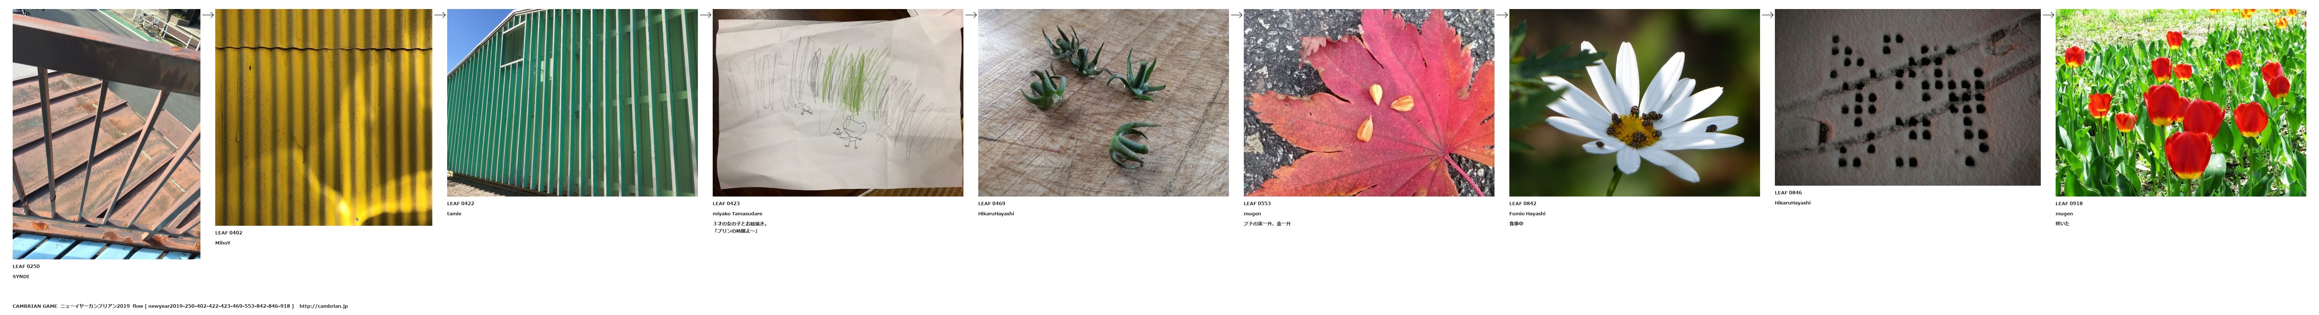Screen dimensions: 2319x315
Task: Click the arrow after the green plants photo
Action: 1237,14
